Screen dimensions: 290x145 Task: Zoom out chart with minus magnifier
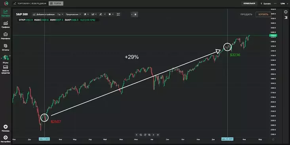click(x=141, y=135)
